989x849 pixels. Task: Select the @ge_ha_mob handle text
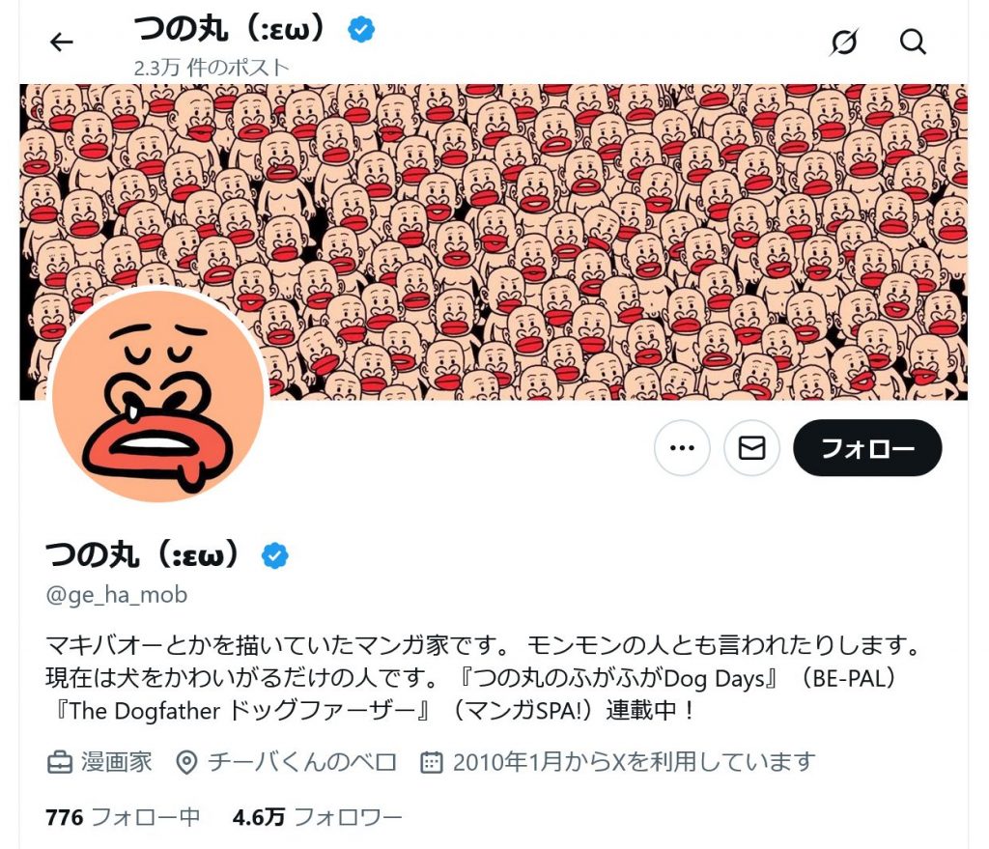click(x=117, y=595)
